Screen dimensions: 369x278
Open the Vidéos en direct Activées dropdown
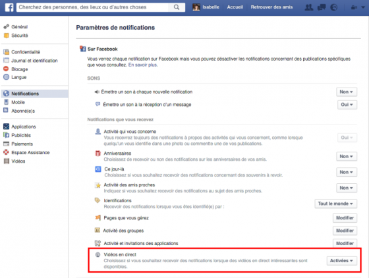(342, 261)
